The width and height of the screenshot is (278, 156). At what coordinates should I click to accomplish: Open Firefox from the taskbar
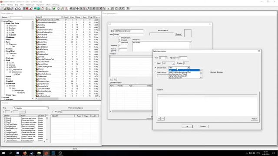[25, 153]
